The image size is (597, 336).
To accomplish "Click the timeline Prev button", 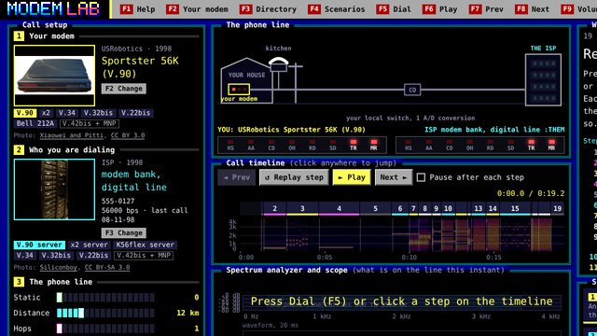I will click(237, 177).
